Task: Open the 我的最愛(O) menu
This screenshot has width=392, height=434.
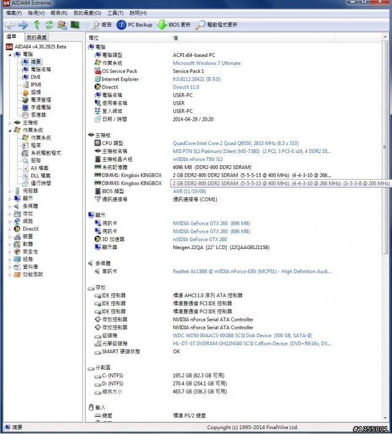Action: [87, 13]
